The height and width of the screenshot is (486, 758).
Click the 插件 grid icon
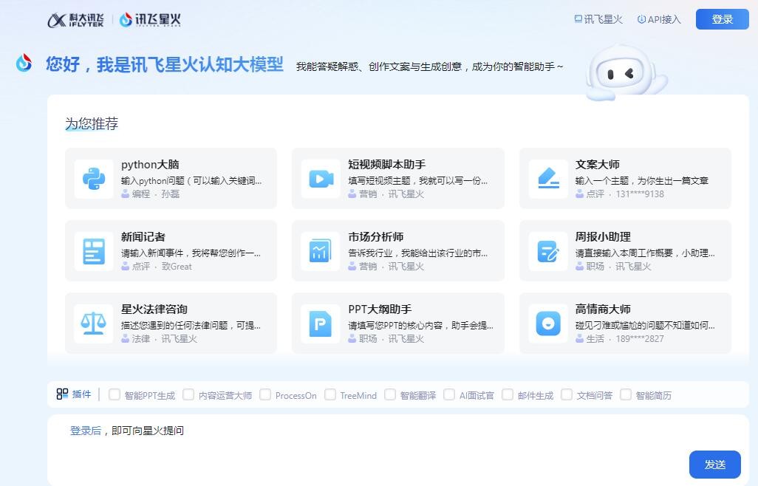[x=62, y=394]
